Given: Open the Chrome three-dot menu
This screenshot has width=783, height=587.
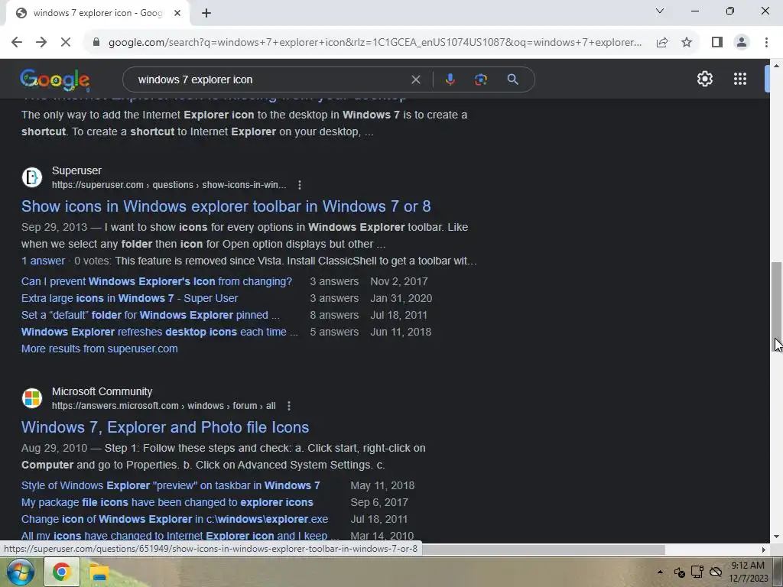Looking at the screenshot, I should click(766, 43).
